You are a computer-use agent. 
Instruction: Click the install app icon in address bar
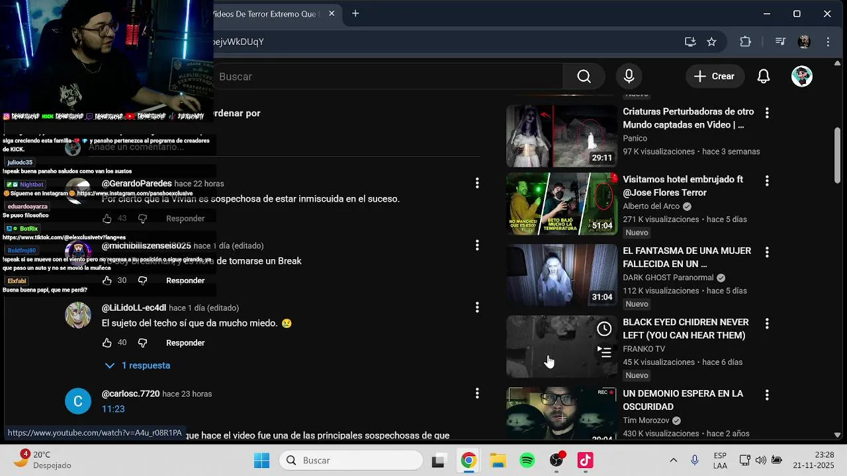(690, 42)
